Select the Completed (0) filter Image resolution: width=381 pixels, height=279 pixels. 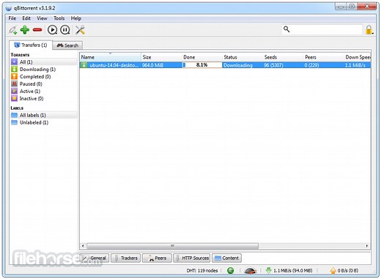44,77
